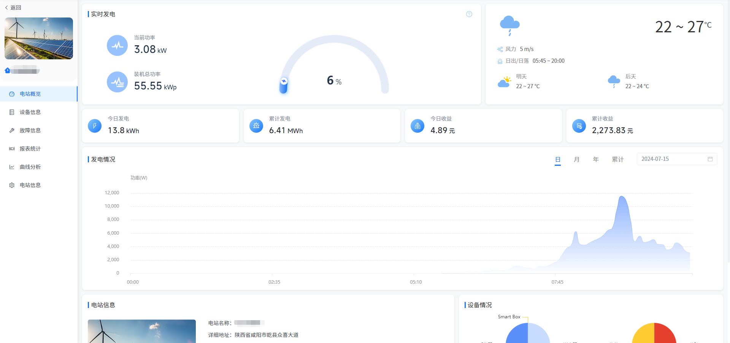Click the 累计收益 coins icon
Image resolution: width=730 pixels, height=343 pixels.
pos(579,126)
